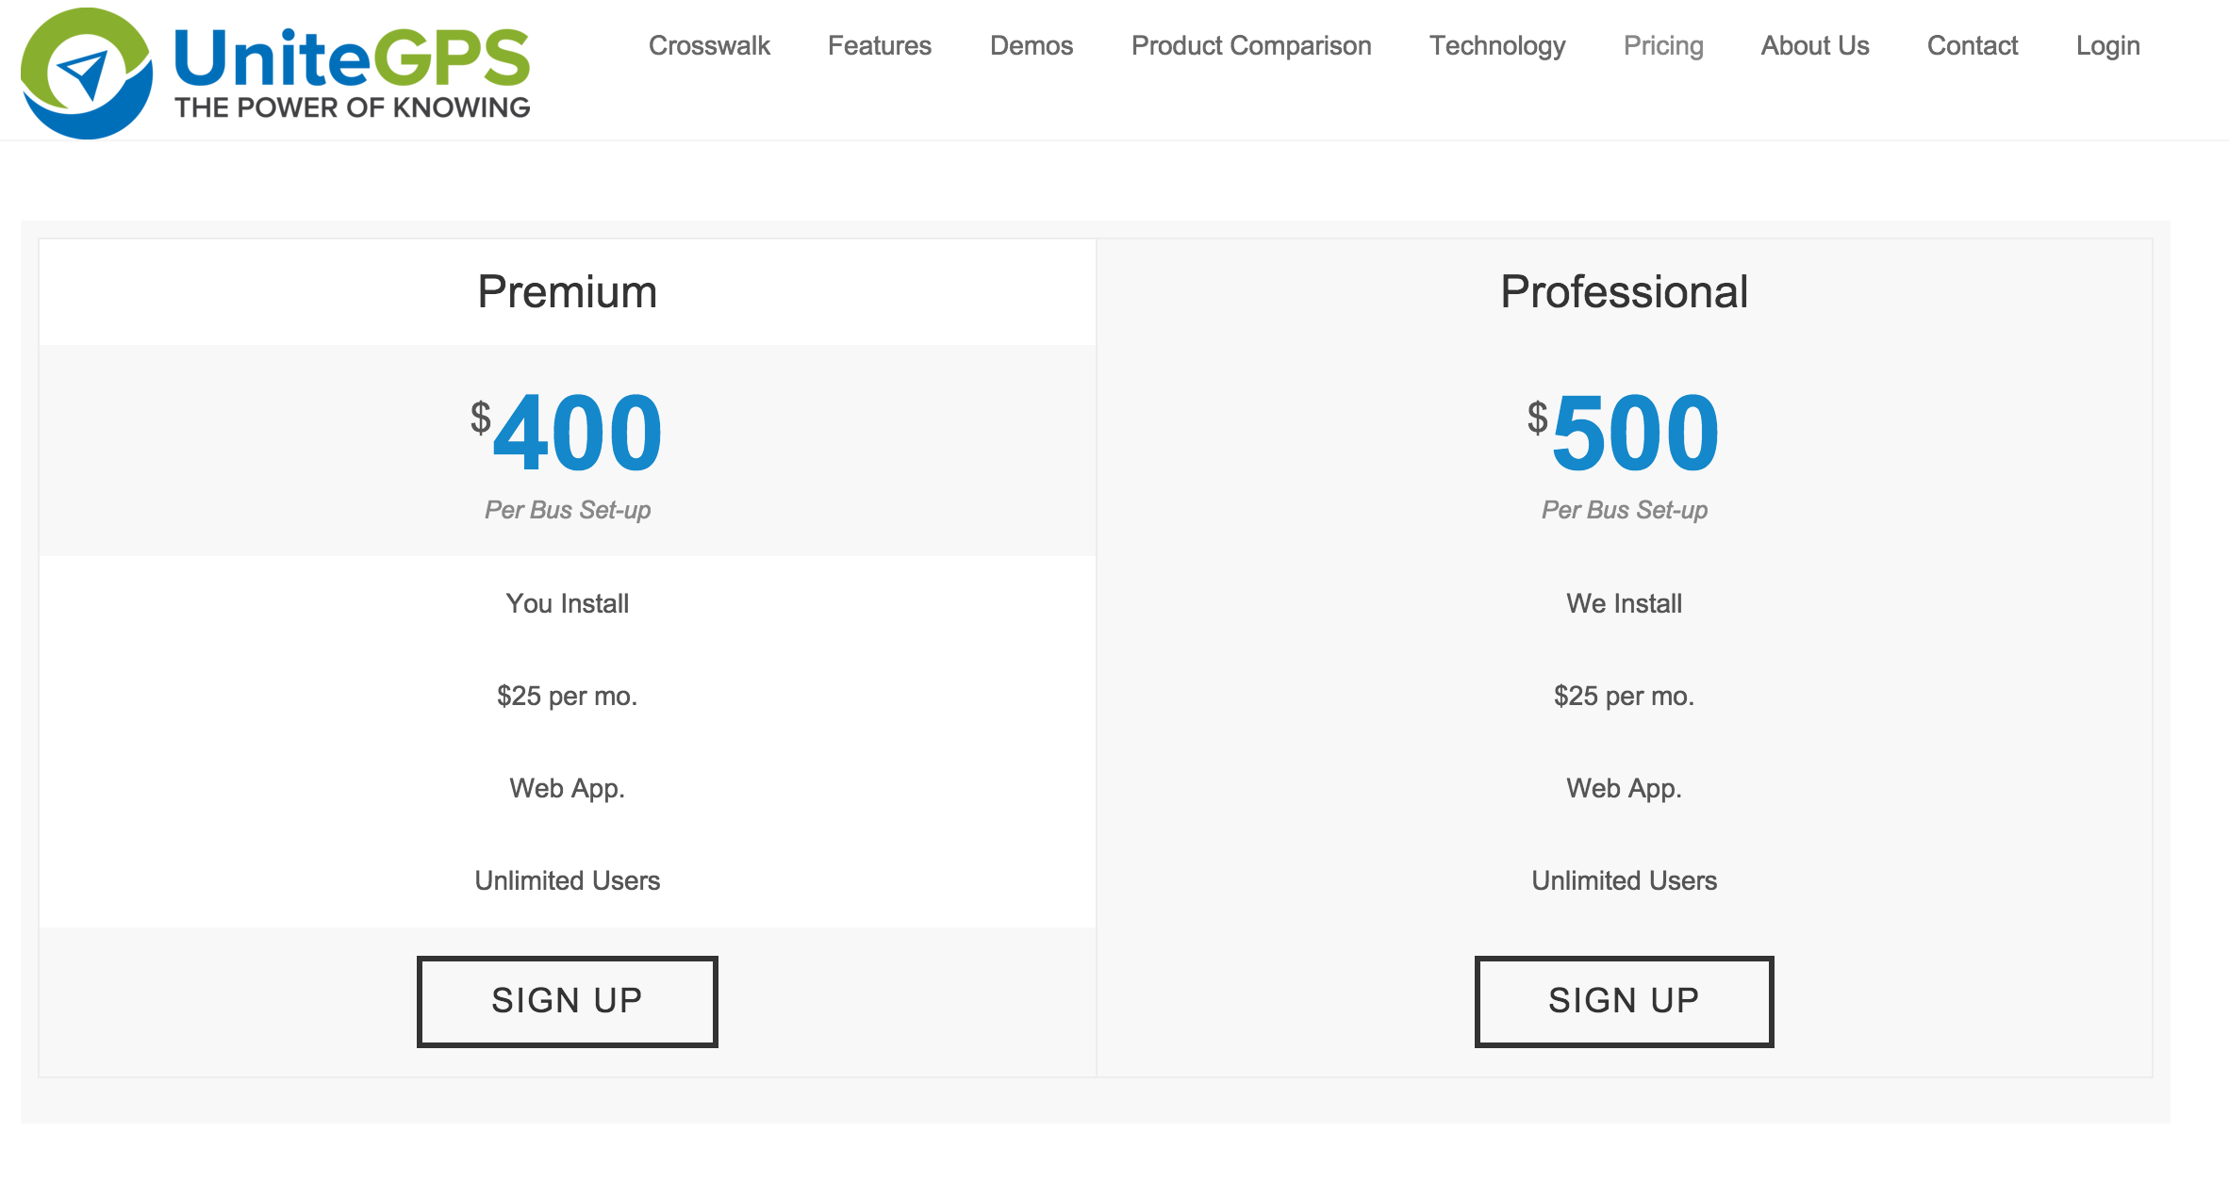This screenshot has height=1182, width=2229.
Task: Click the 'You Install' feature row
Action: [x=567, y=603]
